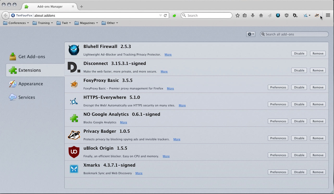Open the gear tools dropdown for add-ons
The image size is (334, 194).
pyautogui.click(x=251, y=34)
